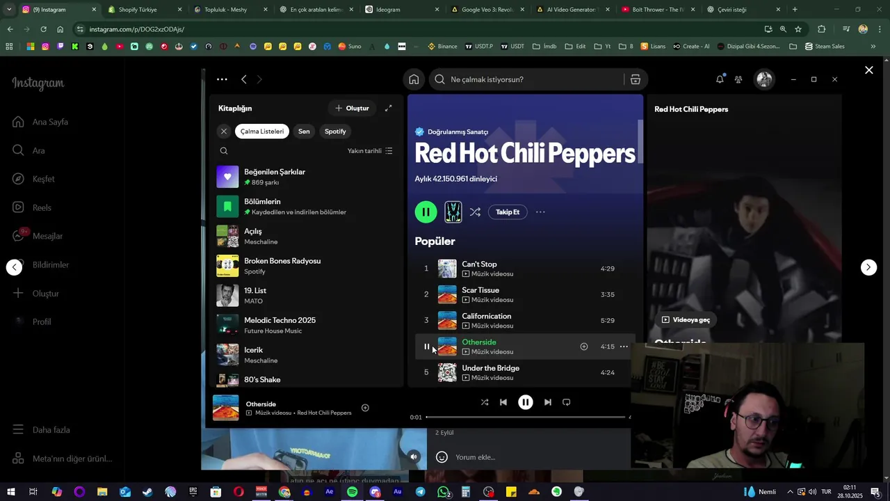Toggle shuffle next to Takip Et
The height and width of the screenshot is (501, 890).
(x=475, y=212)
